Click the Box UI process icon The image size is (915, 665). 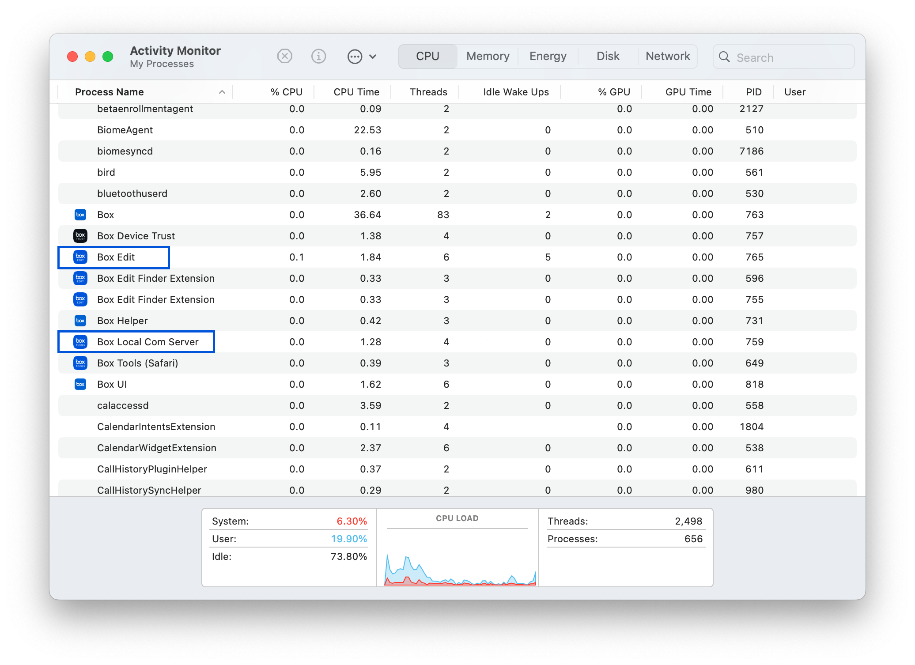point(80,385)
